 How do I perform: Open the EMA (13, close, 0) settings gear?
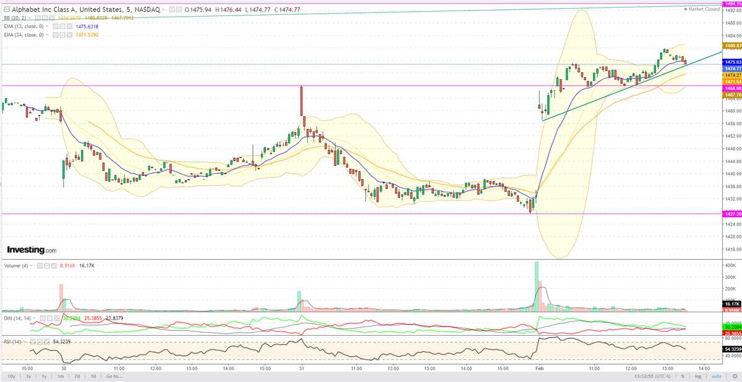tap(62, 27)
